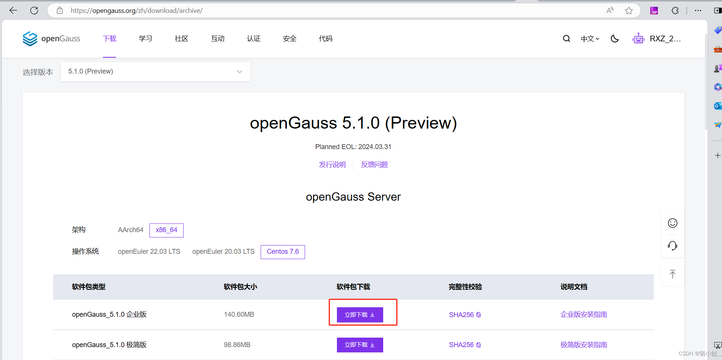
Task: Open the smiley feedback floating icon
Action: (672, 223)
